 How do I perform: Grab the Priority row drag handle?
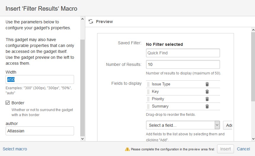tap(148, 99)
